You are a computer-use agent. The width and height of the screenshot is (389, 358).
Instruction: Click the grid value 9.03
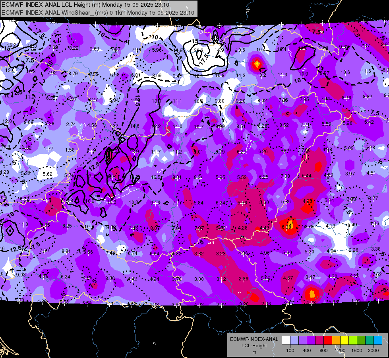[21, 274]
